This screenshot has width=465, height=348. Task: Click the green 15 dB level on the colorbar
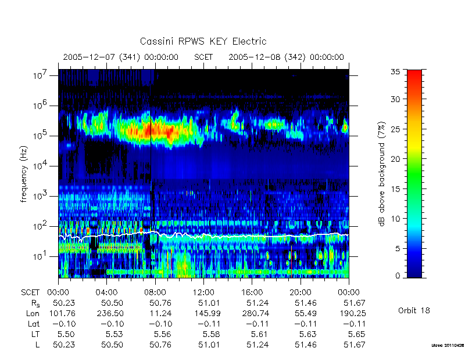pos(414,188)
